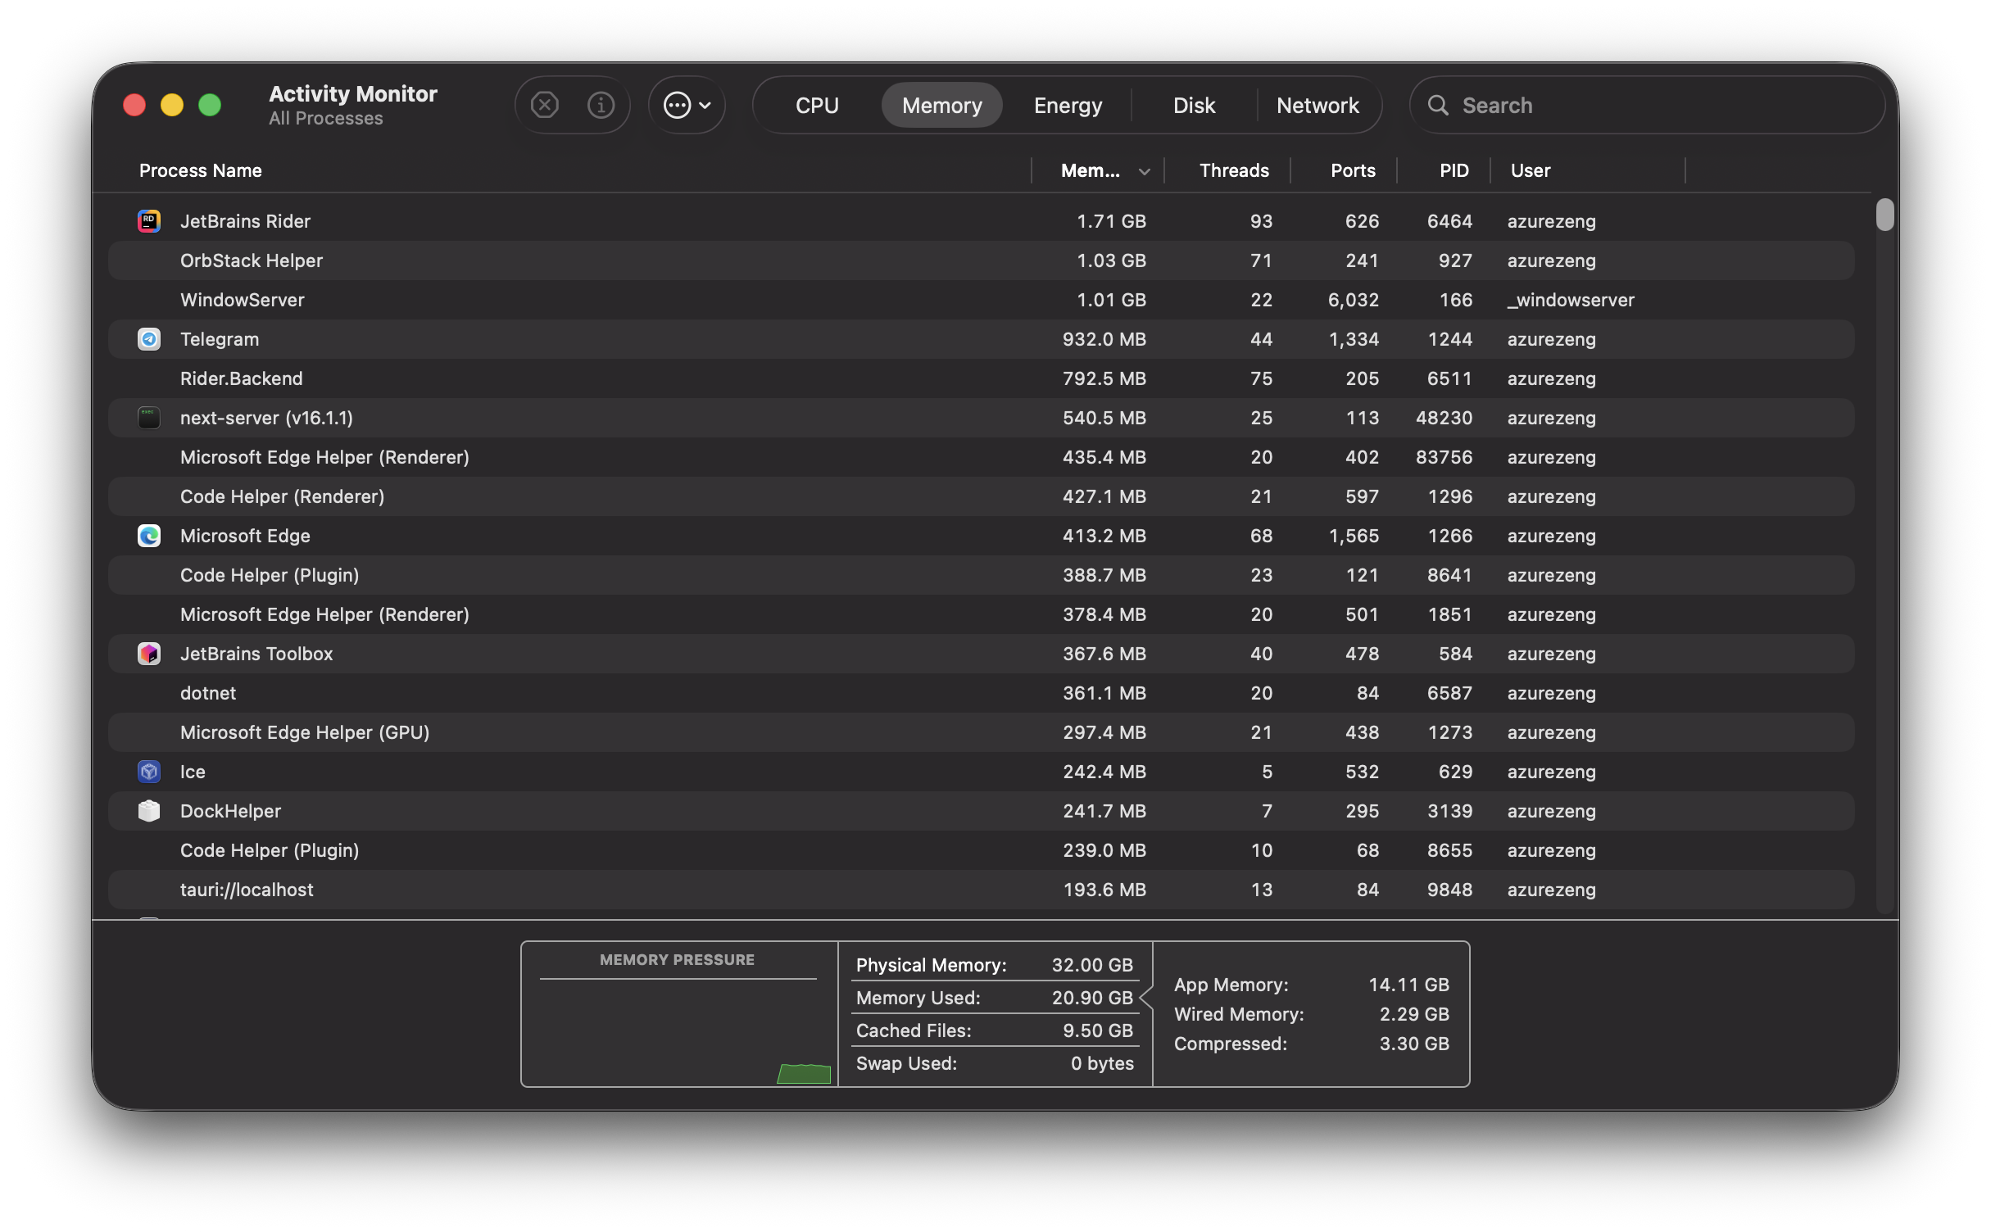Click the vertical scrollbar thumb
The image size is (1991, 1232).
pyautogui.click(x=1884, y=215)
